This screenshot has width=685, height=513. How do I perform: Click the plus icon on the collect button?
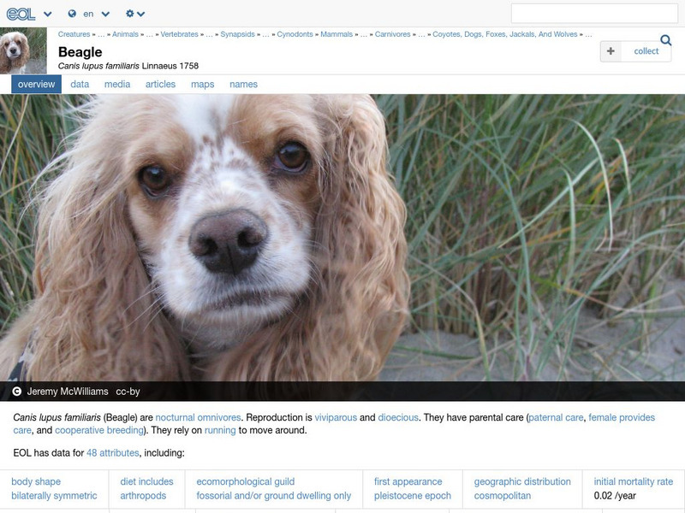(x=611, y=50)
